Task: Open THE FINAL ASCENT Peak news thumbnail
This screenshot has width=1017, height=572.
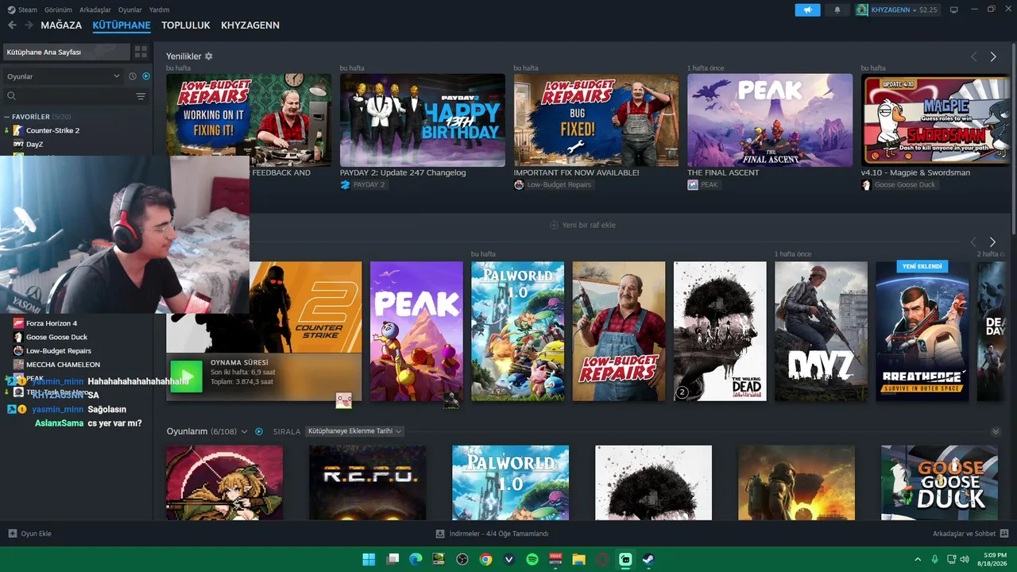Action: click(770, 120)
